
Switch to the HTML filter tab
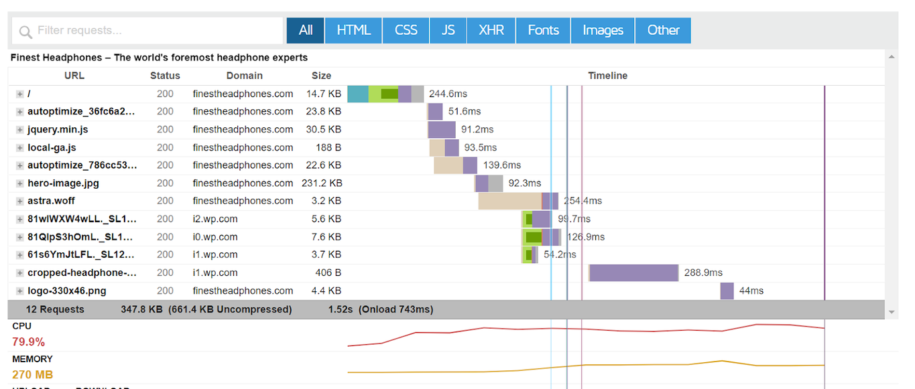pyautogui.click(x=353, y=30)
